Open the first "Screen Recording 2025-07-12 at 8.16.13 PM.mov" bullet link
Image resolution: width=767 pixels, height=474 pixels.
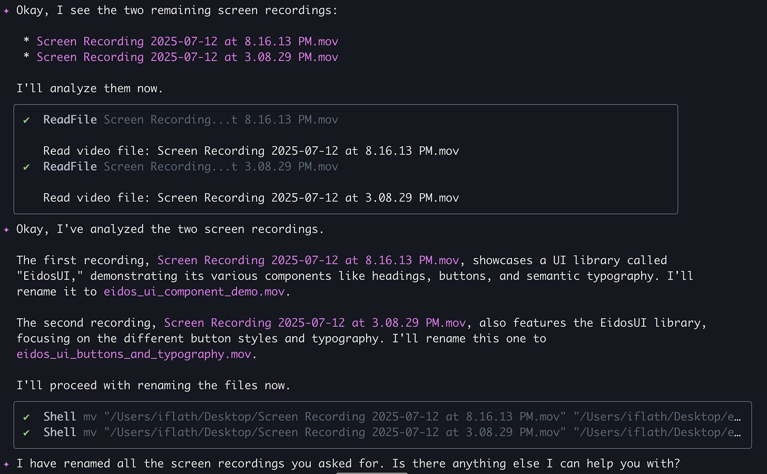tap(187, 41)
